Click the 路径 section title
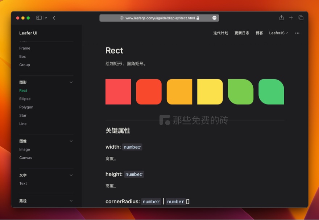319x220 pixels. [23, 201]
